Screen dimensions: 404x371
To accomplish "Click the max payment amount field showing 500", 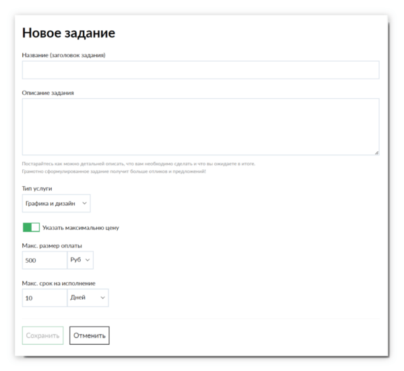I will click(x=44, y=260).
